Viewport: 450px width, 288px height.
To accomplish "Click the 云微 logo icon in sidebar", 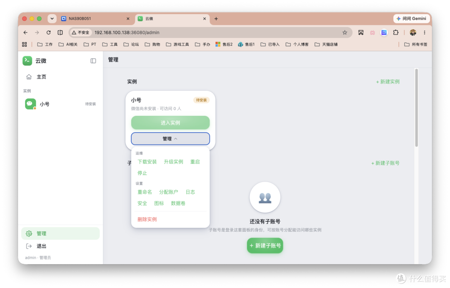I will click(x=27, y=60).
